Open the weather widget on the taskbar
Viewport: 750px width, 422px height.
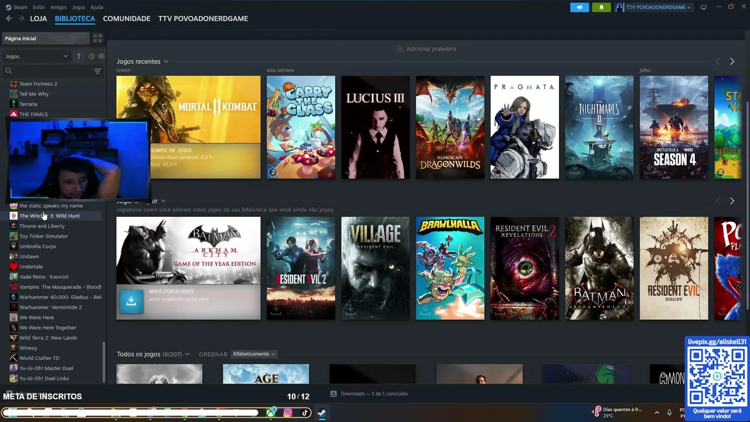(616, 413)
